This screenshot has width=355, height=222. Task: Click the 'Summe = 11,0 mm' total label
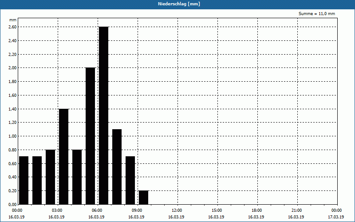(317, 14)
